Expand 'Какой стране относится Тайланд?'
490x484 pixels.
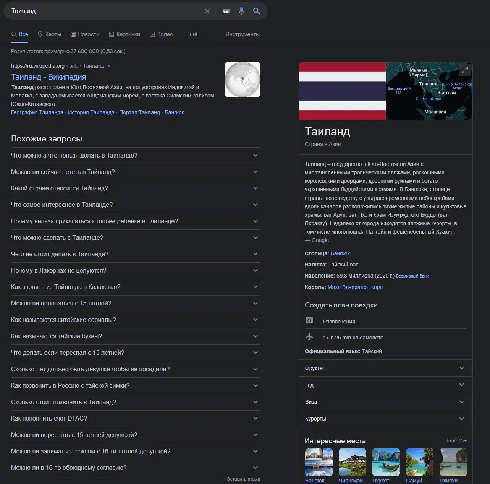click(136, 188)
